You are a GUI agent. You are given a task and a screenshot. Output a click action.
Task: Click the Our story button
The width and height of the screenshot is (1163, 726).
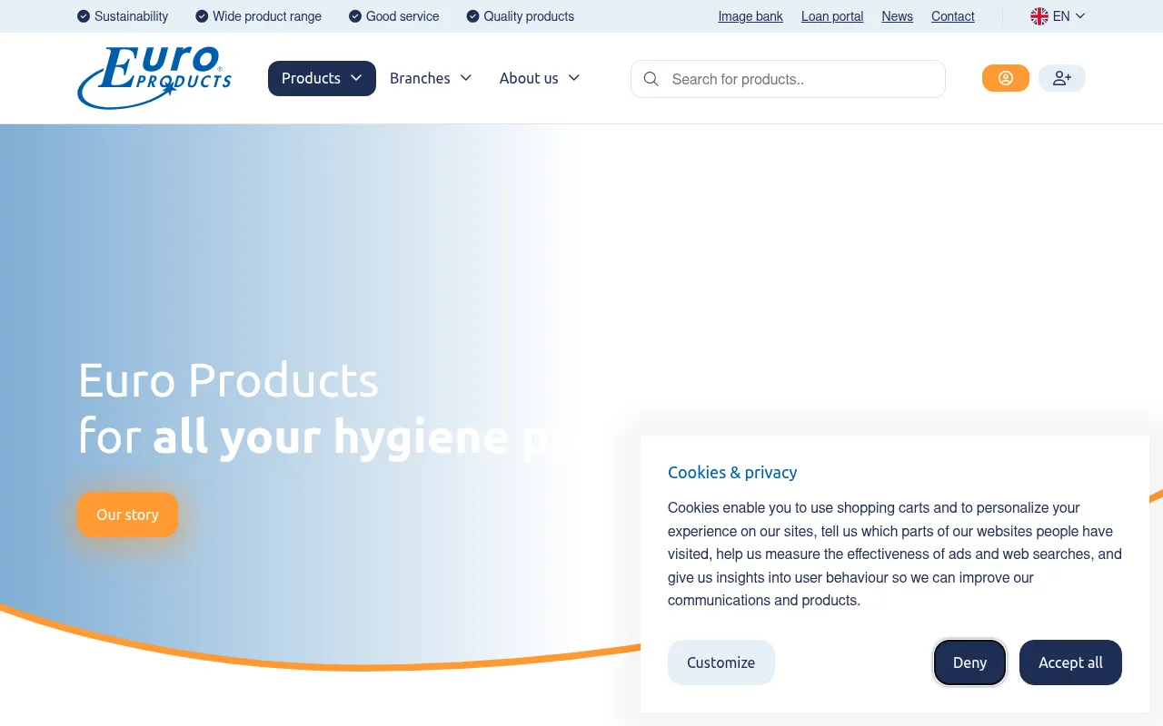point(127,515)
